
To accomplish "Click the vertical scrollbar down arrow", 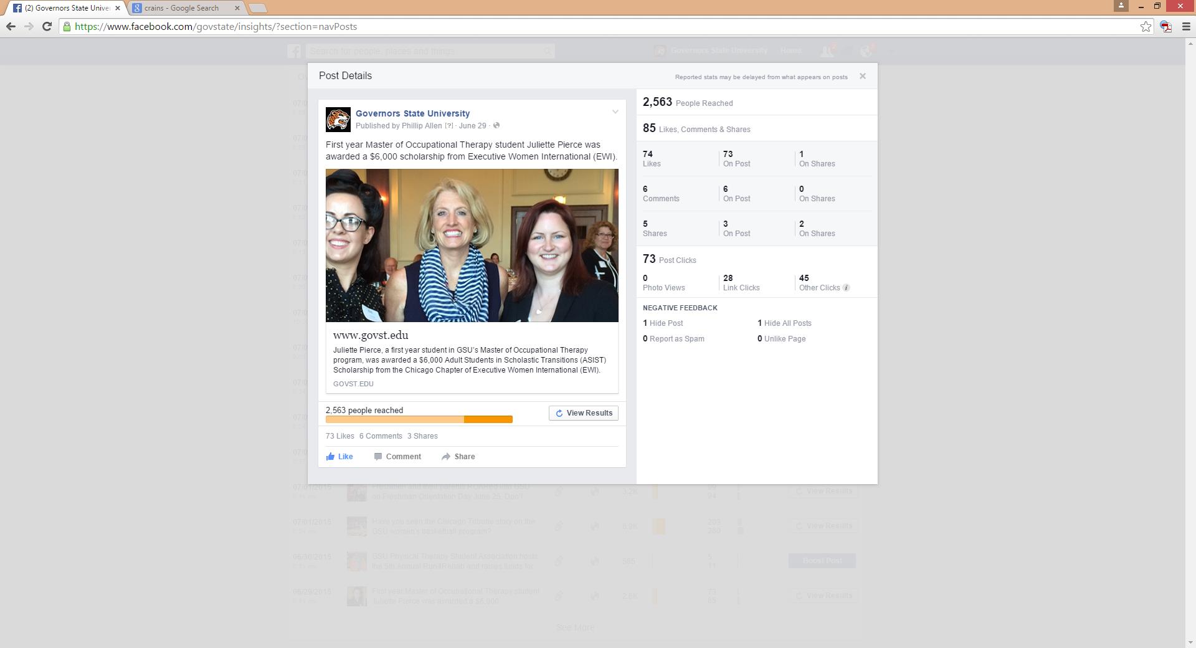I will pyautogui.click(x=1190, y=642).
